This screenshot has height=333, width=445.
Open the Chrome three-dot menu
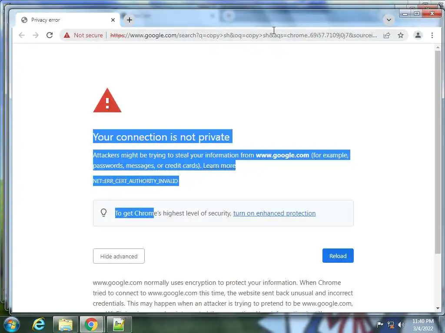[x=432, y=35]
